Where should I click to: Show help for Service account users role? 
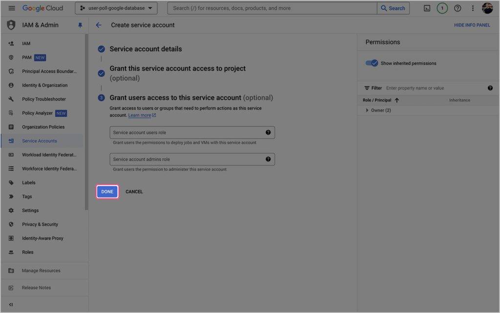(268, 133)
